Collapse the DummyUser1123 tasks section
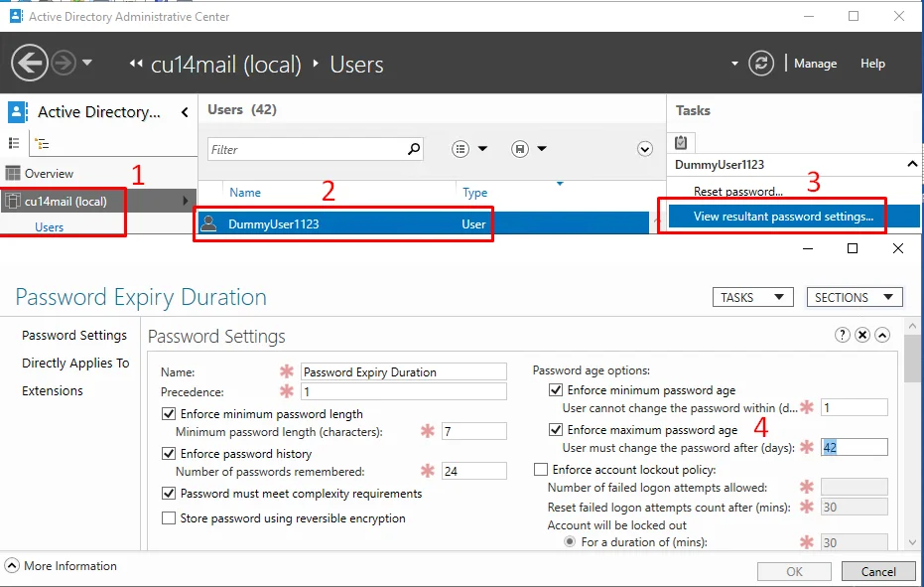Image resolution: width=924 pixels, height=587 pixels. click(912, 164)
